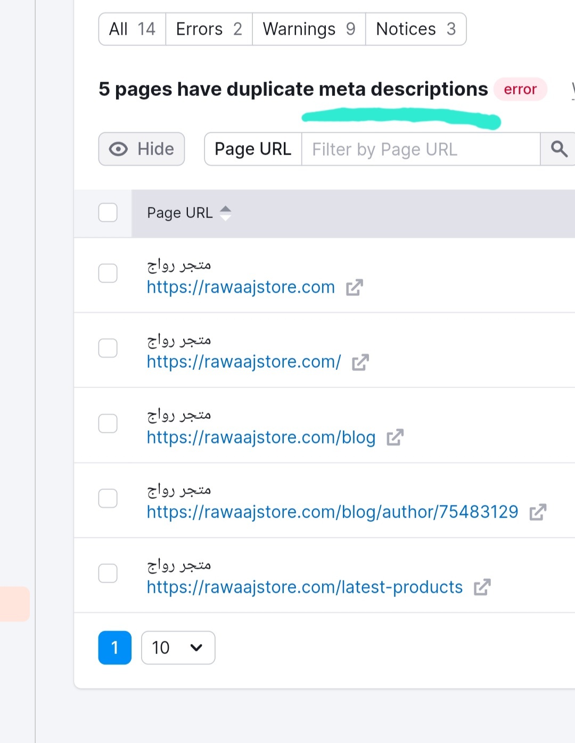Screen dimensions: 575x743
Task: Open external link icon beside author/75483129 URL
Action: pos(538,512)
